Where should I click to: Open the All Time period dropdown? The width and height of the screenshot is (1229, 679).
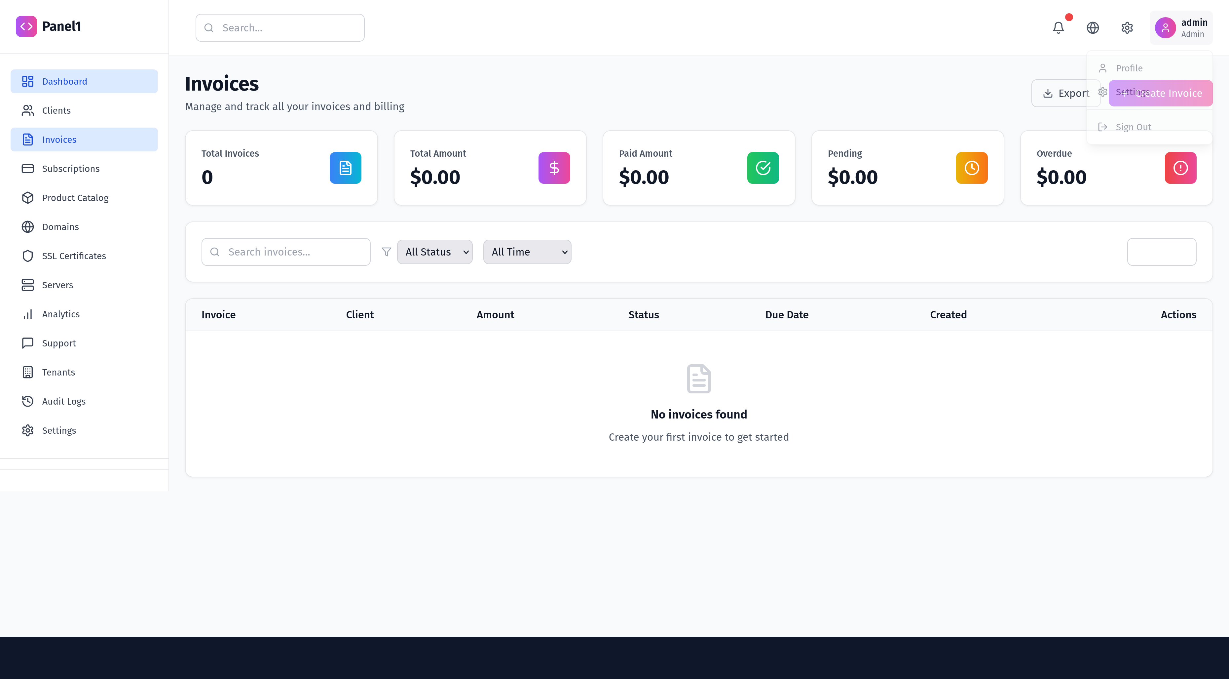pyautogui.click(x=527, y=252)
